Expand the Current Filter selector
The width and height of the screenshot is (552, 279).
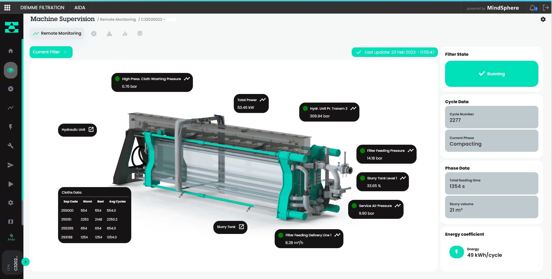point(51,52)
